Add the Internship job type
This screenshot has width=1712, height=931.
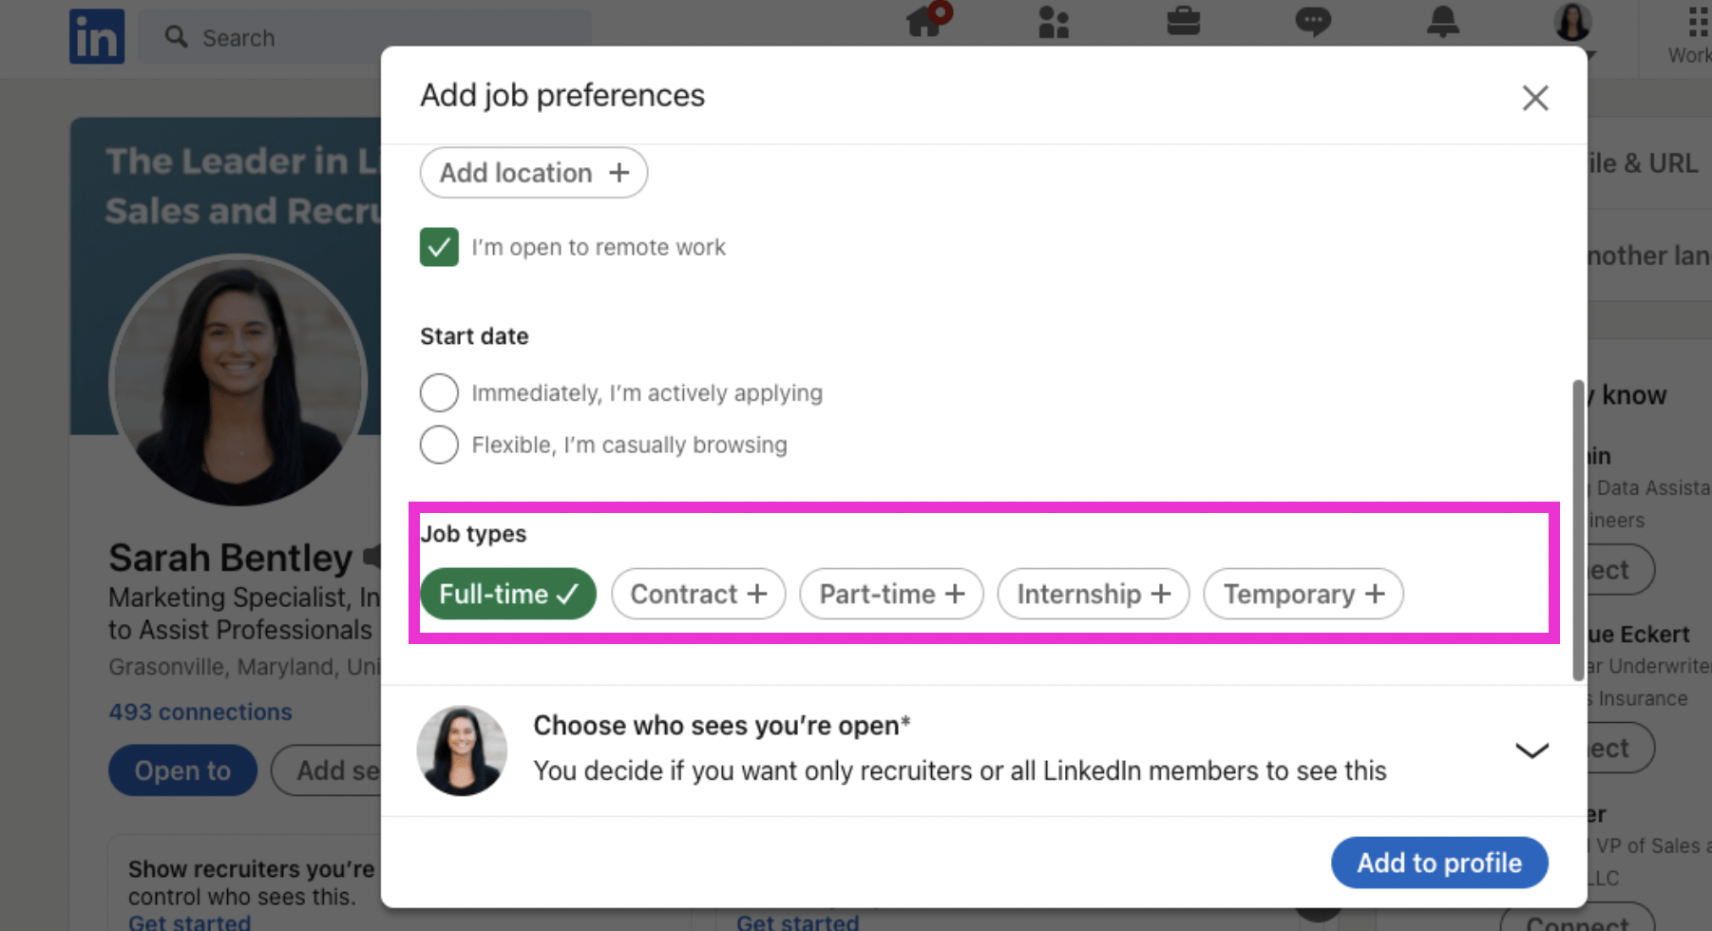(x=1094, y=594)
